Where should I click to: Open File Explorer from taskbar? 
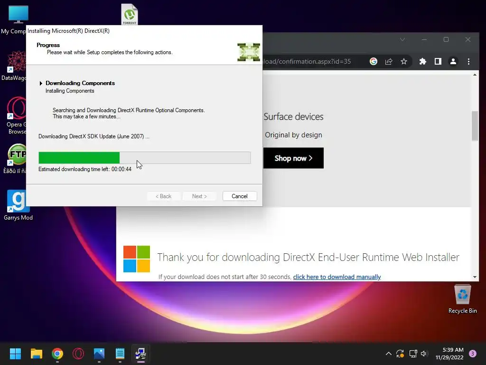point(36,354)
